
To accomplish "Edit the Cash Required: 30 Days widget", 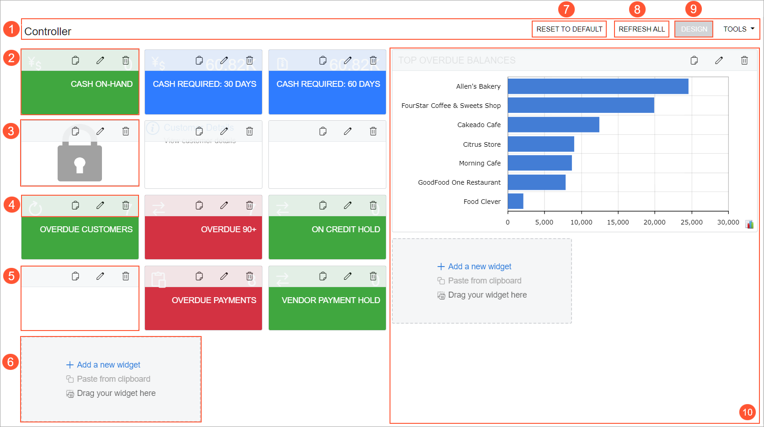I will [224, 60].
